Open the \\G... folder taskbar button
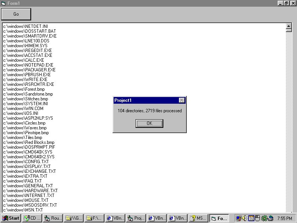297x223 pixels. [74, 218]
